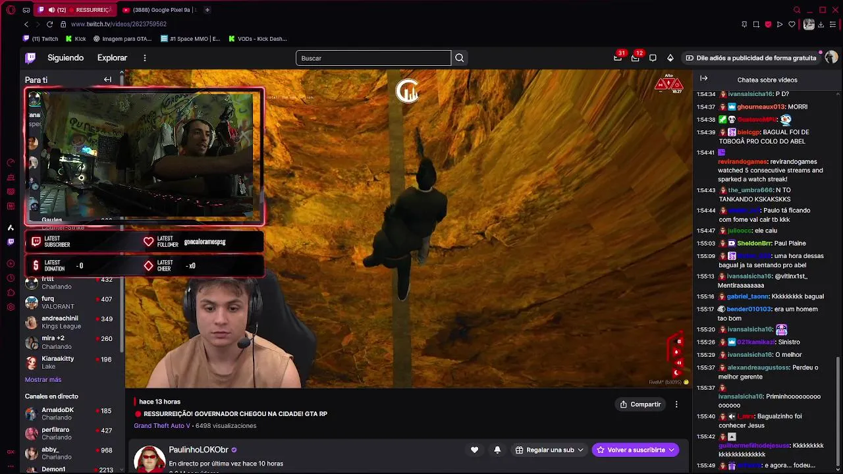Open the Explorar section
The height and width of the screenshot is (474, 843).
(112, 58)
